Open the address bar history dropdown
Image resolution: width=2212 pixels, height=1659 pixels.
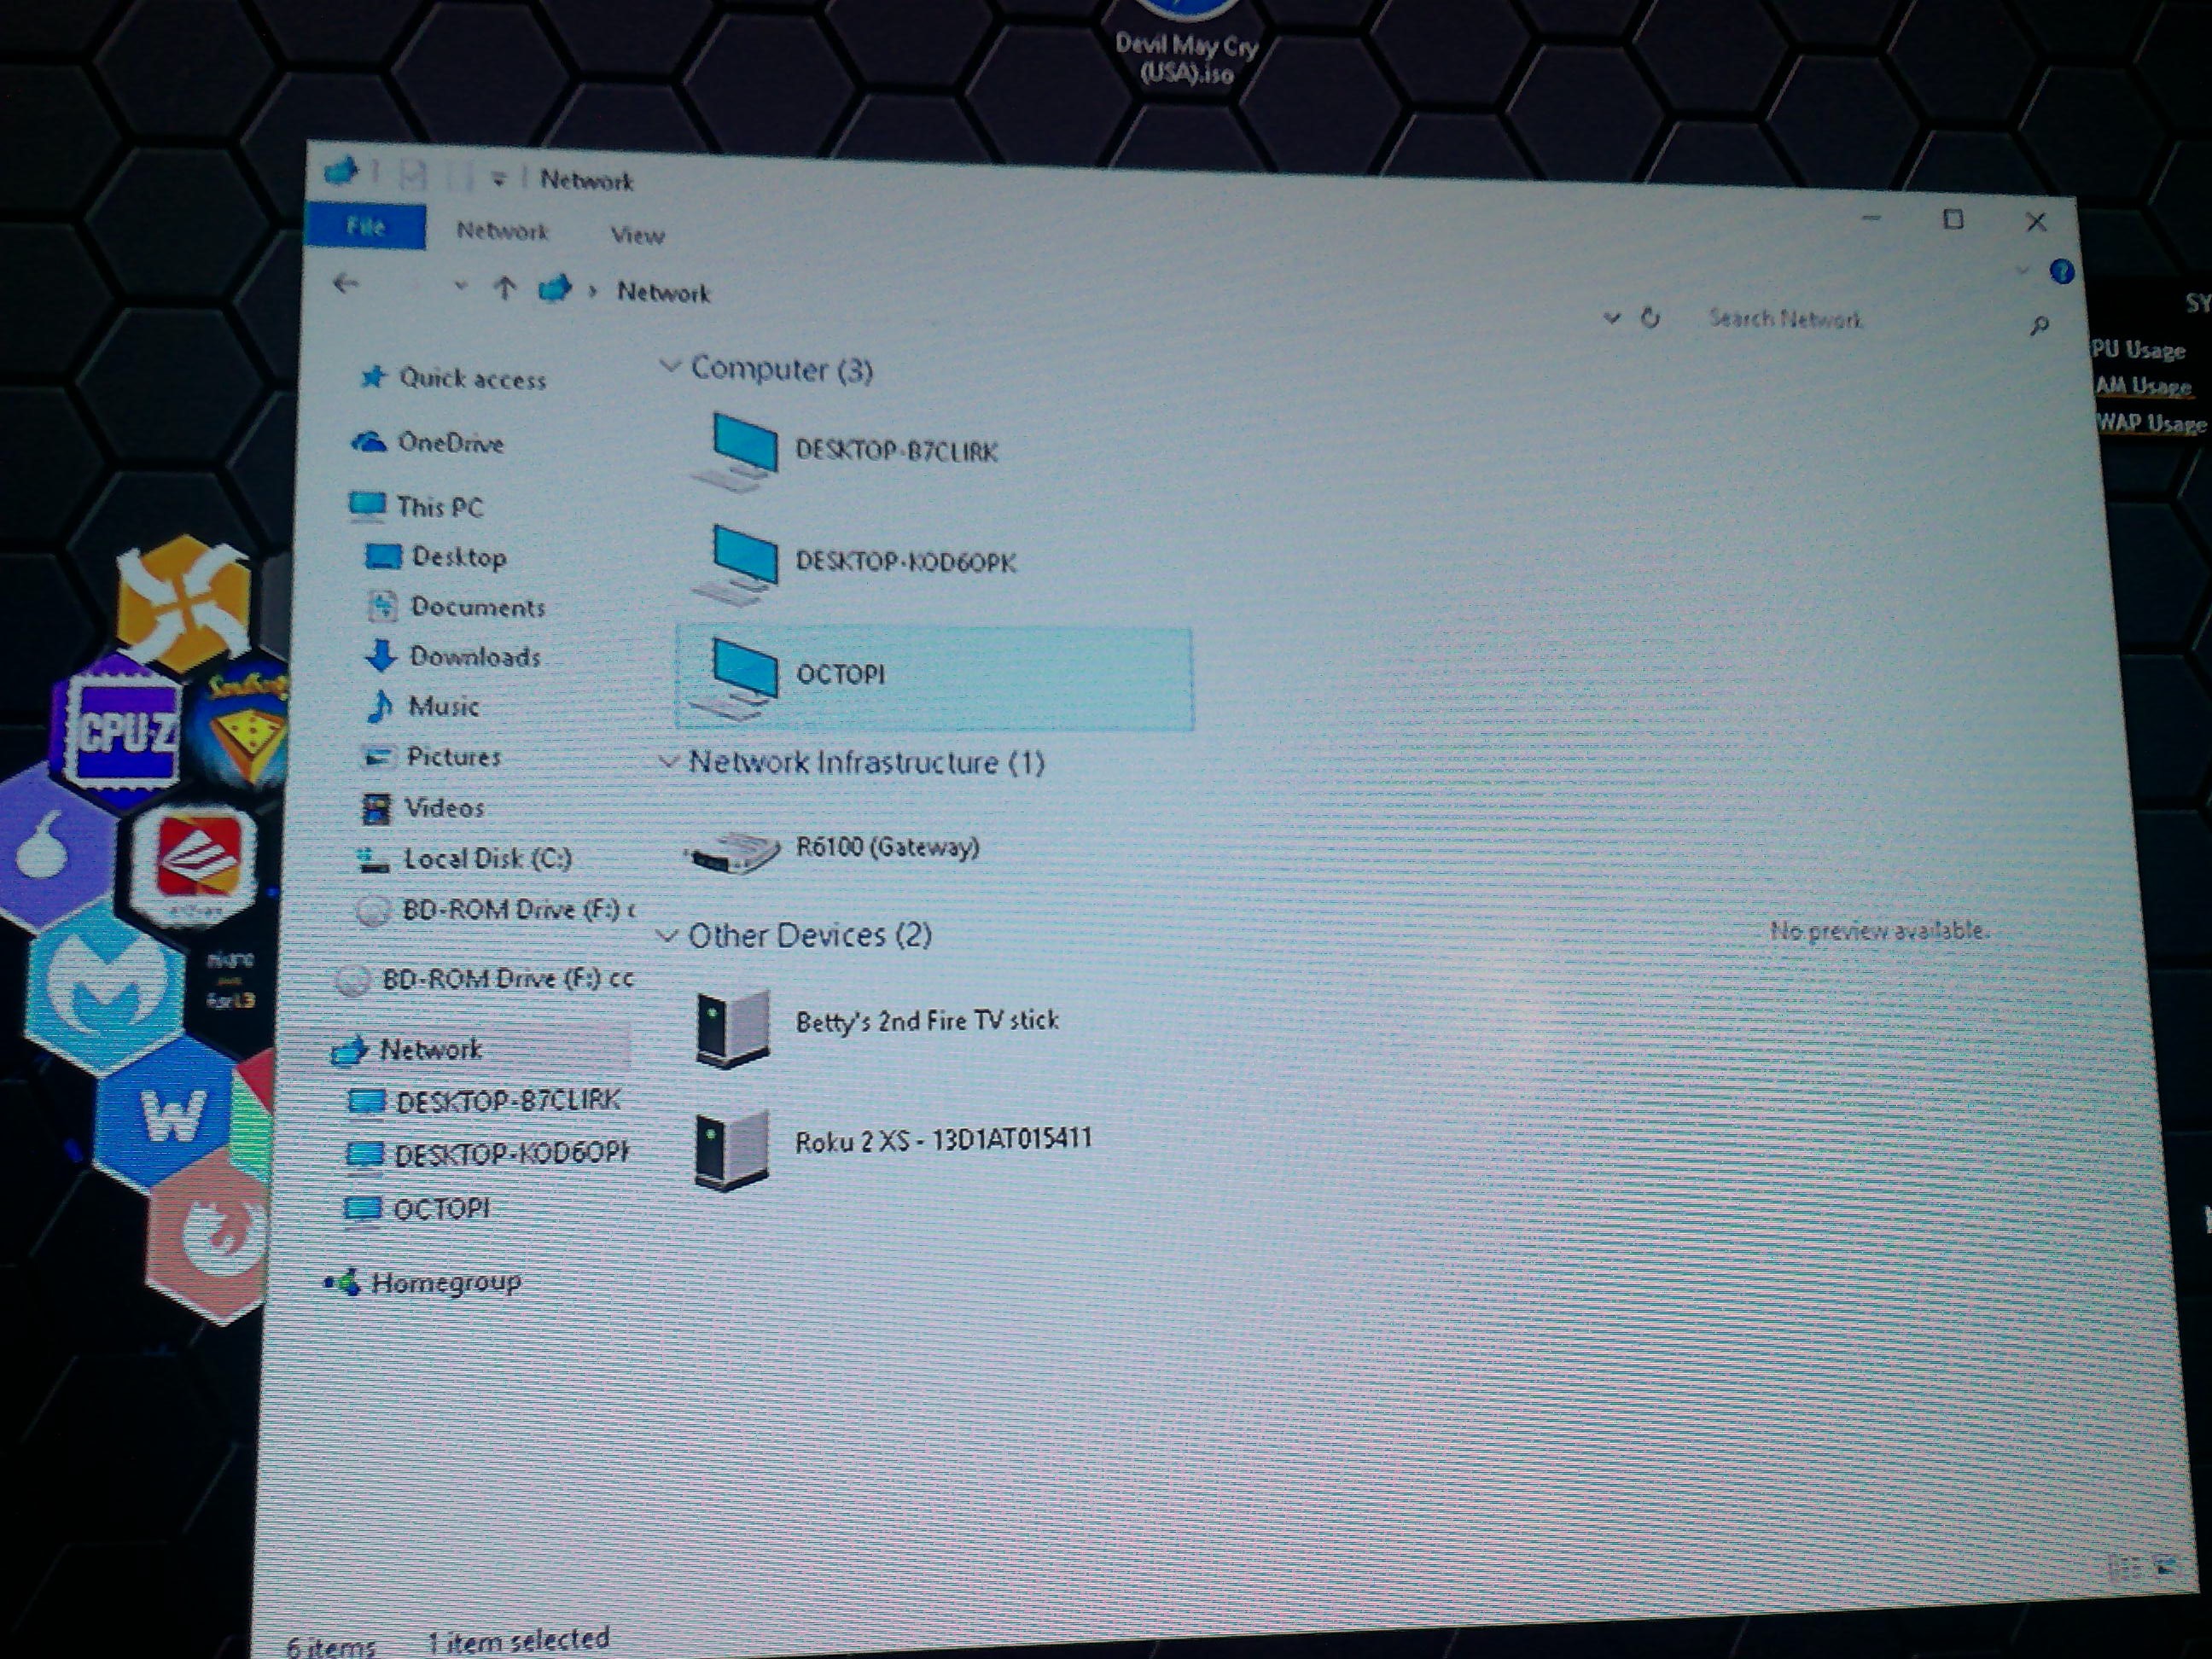tap(1611, 318)
